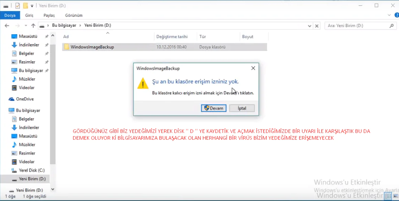Click the X button beside address bar
The height and width of the screenshot is (201, 399).
click(x=317, y=26)
